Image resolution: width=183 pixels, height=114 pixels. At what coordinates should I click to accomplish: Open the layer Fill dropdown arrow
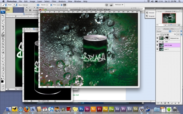coord(181,35)
